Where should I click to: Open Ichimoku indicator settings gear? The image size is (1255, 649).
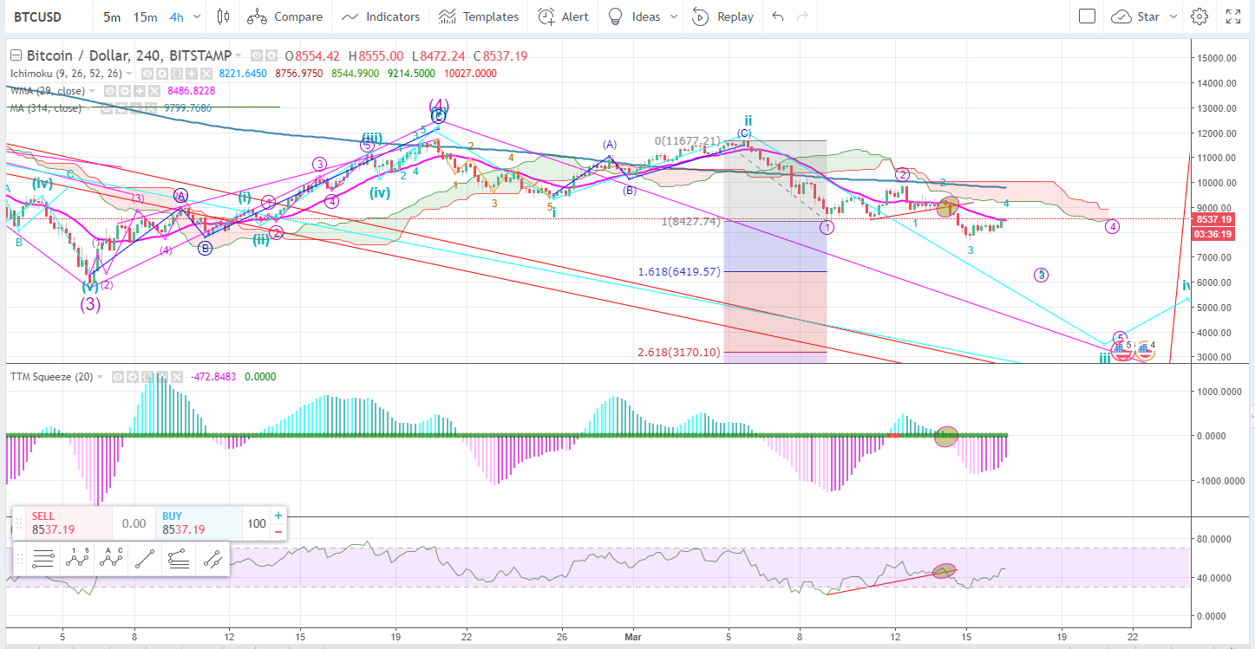(x=162, y=74)
